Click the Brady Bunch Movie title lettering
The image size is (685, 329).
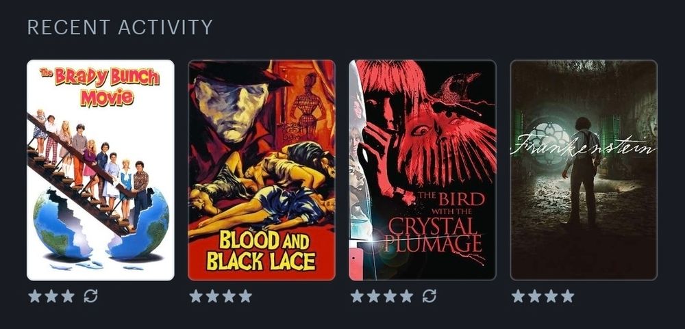pyautogui.click(x=100, y=86)
